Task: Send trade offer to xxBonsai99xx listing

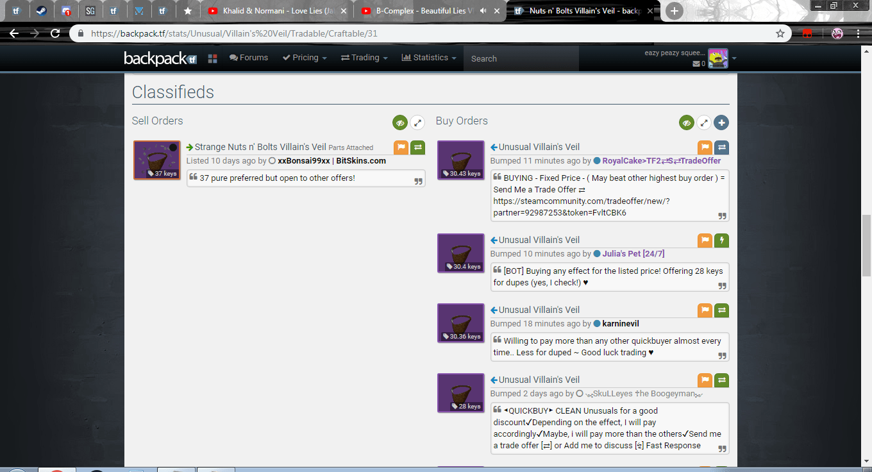Action: pyautogui.click(x=417, y=147)
